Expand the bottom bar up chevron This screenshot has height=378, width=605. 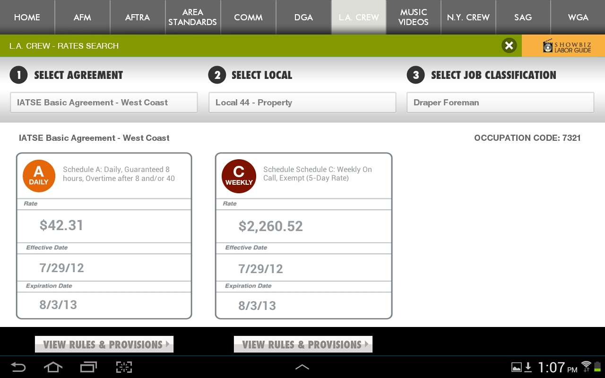(x=302, y=367)
